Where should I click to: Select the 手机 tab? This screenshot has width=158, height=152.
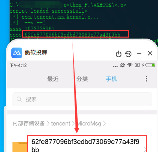pyautogui.click(x=111, y=79)
